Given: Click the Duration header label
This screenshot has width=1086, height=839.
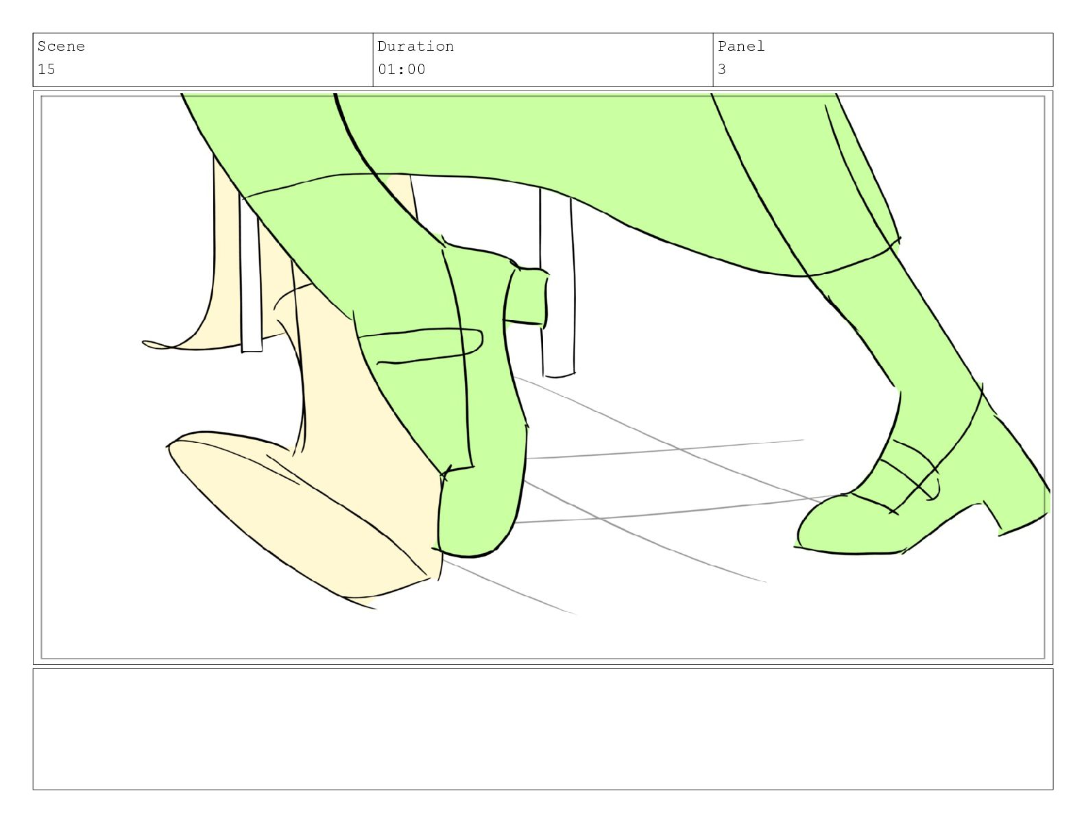Looking at the screenshot, I should click(x=415, y=46).
